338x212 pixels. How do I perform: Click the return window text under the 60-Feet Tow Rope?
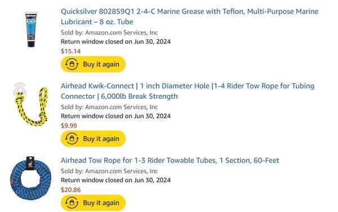115,180
